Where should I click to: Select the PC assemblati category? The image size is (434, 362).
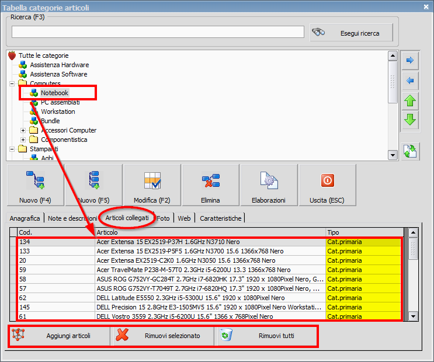(x=60, y=102)
